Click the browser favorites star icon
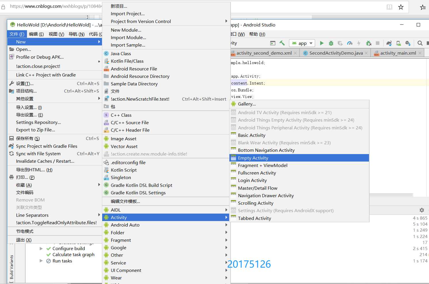Image resolution: width=429 pixels, height=284 pixels. coord(401,7)
